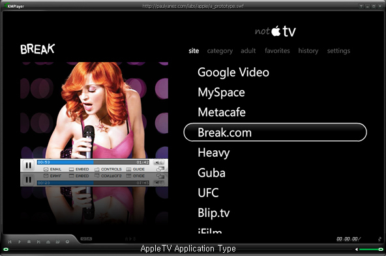Image resolution: width=386 pixels, height=256 pixels.
Task: Seek on the blue video progress bar
Action: click(93, 162)
